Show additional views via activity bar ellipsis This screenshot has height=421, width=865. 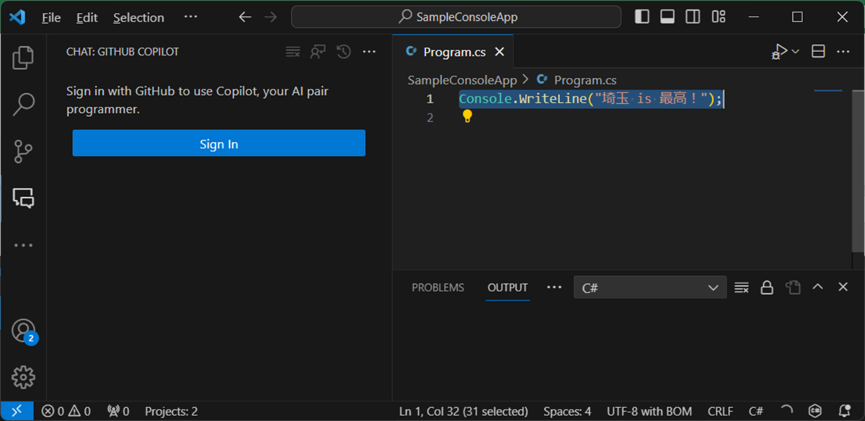[x=23, y=245]
